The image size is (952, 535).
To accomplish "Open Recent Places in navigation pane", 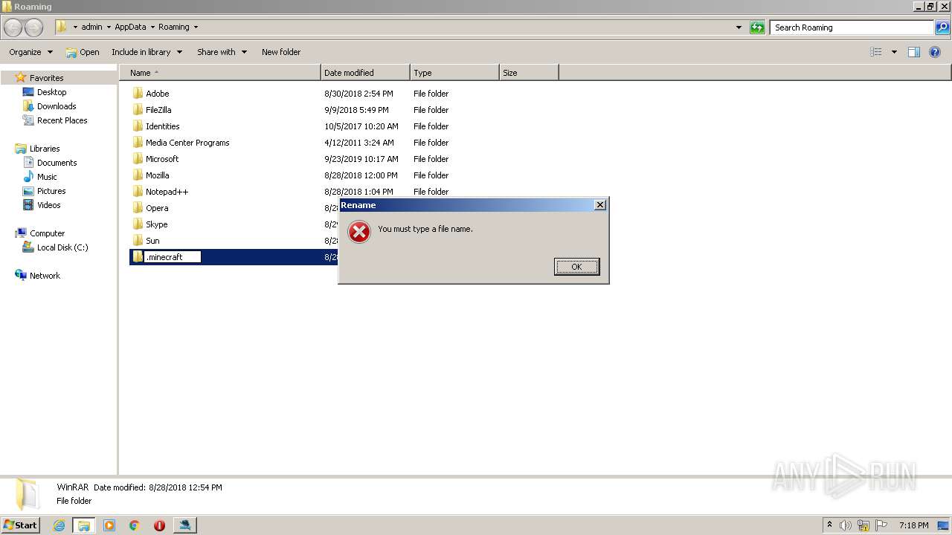I will (x=62, y=120).
